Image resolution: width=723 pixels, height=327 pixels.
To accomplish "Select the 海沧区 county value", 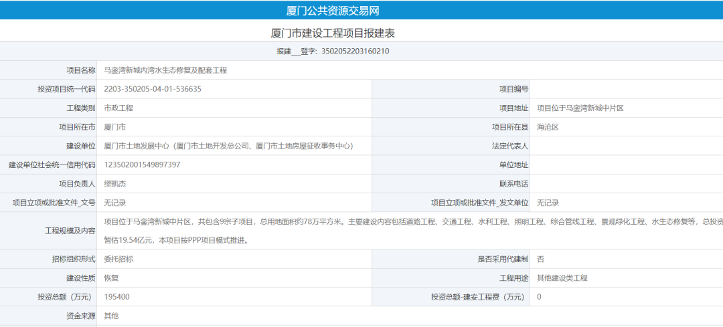I will 548,127.
